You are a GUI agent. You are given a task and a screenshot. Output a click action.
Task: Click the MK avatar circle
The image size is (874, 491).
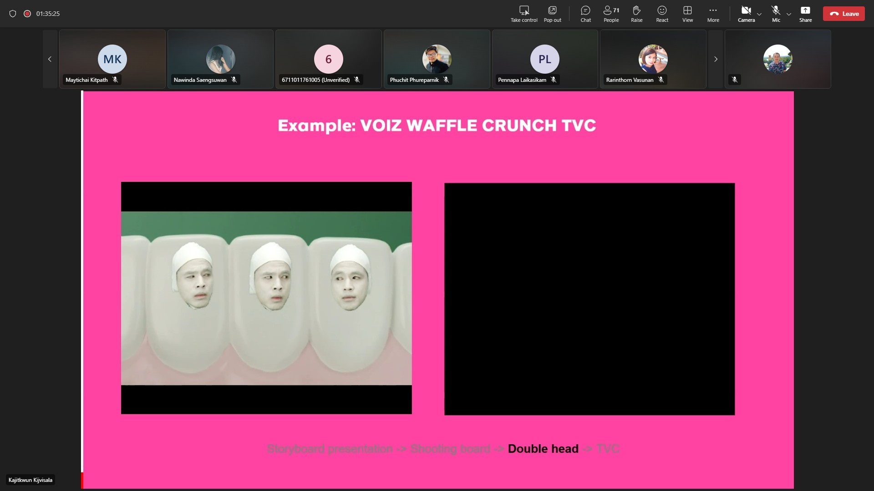coord(112,59)
